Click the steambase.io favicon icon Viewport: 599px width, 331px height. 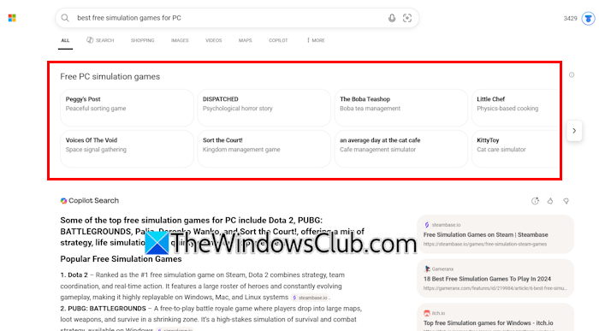pyautogui.click(x=427, y=225)
